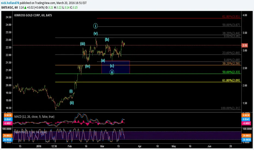Click the 0.00%(2.68) Fibonacci label

pyautogui.click(x=232, y=60)
